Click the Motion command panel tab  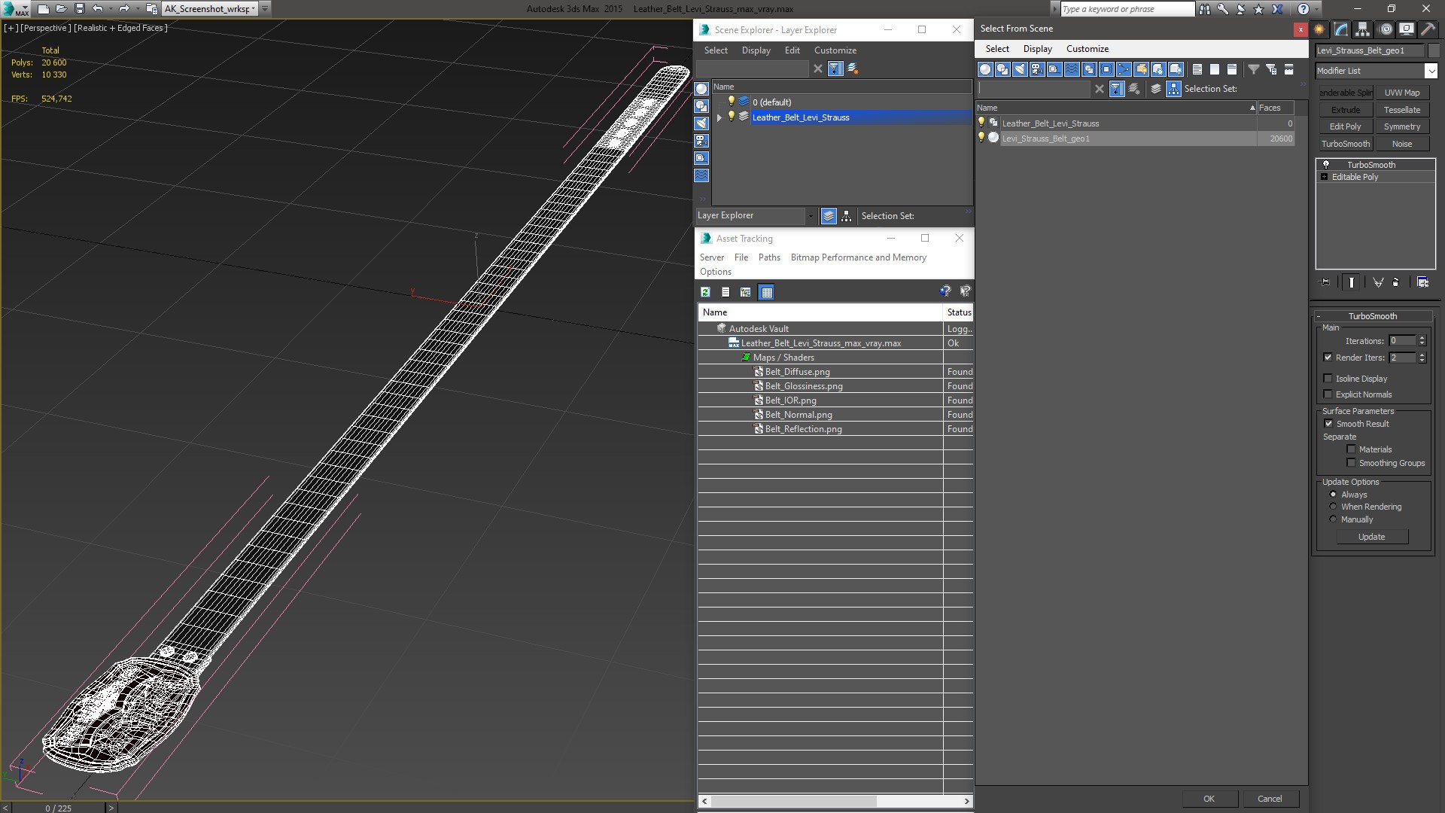click(1386, 29)
